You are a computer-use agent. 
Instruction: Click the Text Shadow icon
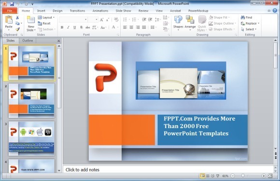(81, 27)
